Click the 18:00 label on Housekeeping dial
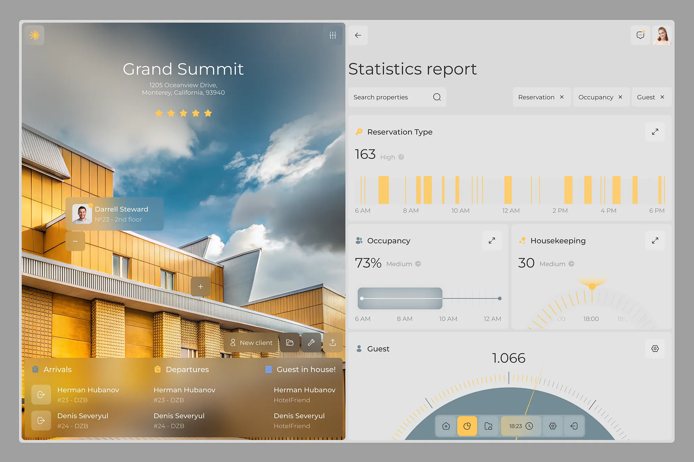694x462 pixels. tap(591, 319)
